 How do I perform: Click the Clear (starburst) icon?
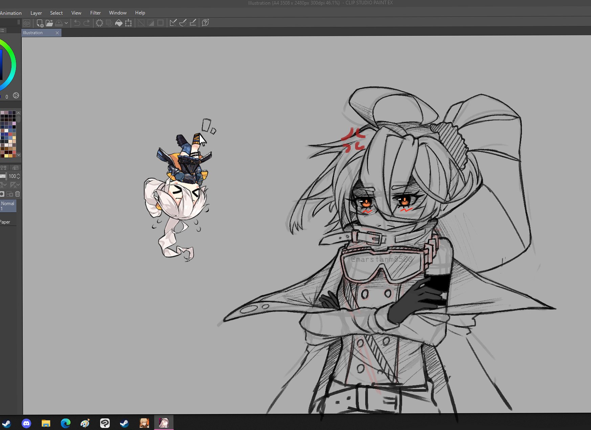[100, 23]
